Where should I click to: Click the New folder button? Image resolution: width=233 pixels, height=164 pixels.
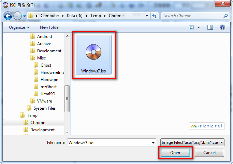(x=50, y=27)
